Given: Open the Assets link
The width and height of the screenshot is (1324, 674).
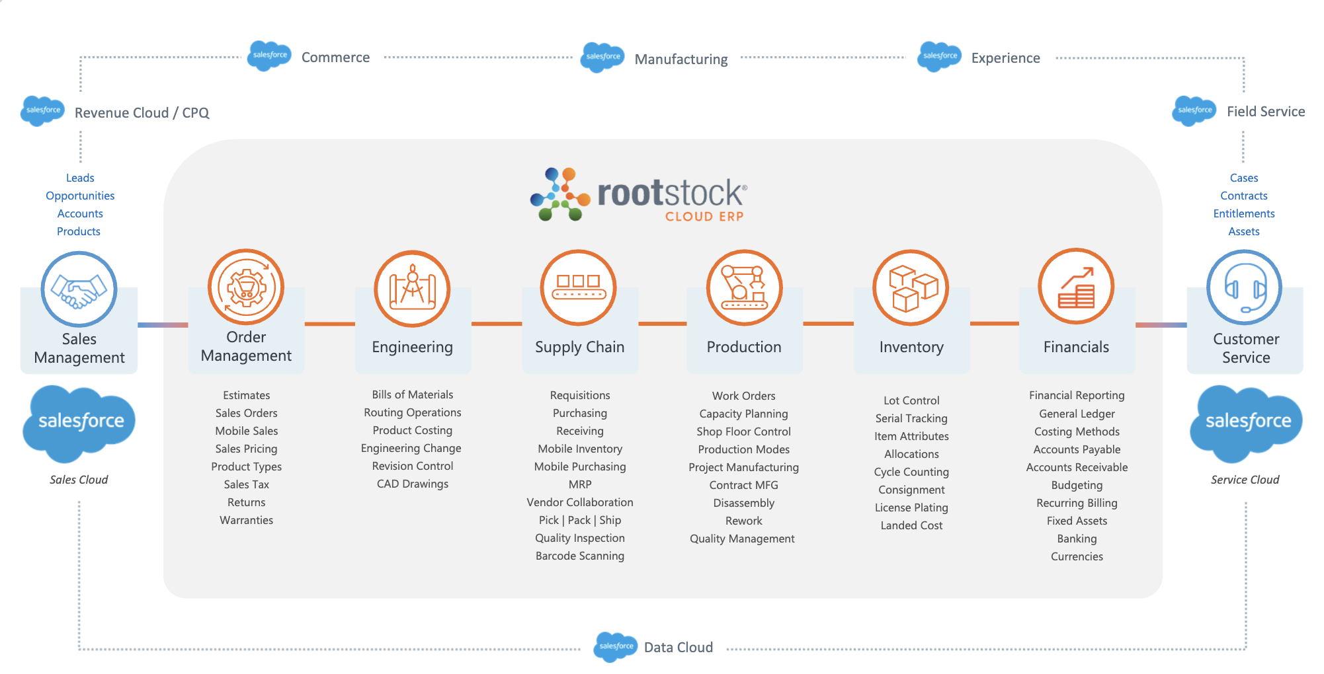Looking at the screenshot, I should (1244, 231).
